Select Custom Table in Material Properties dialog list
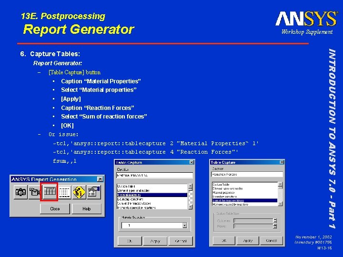 pyautogui.click(x=152, y=187)
